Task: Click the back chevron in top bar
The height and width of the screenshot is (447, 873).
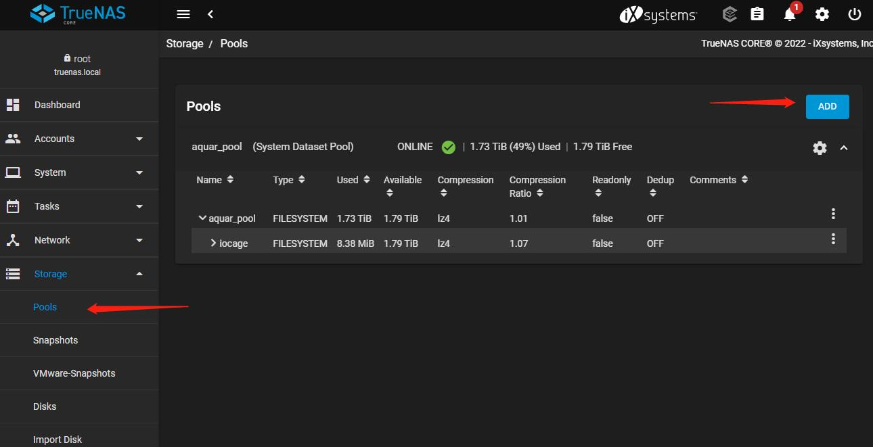Action: pyautogui.click(x=210, y=14)
